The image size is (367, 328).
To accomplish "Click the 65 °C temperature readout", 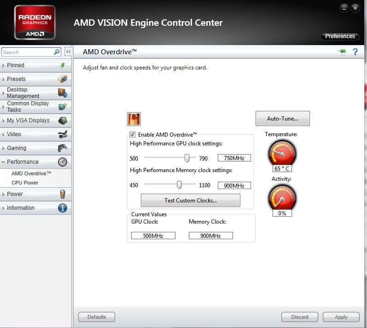I will (x=282, y=168).
